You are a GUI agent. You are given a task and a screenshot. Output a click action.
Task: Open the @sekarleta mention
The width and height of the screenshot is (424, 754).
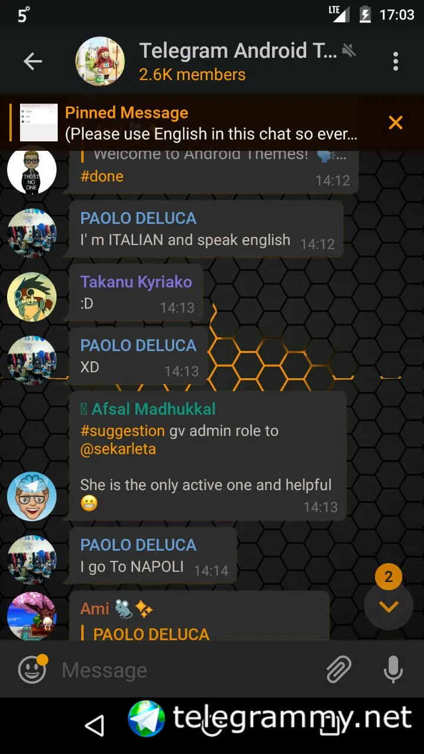[x=118, y=449]
